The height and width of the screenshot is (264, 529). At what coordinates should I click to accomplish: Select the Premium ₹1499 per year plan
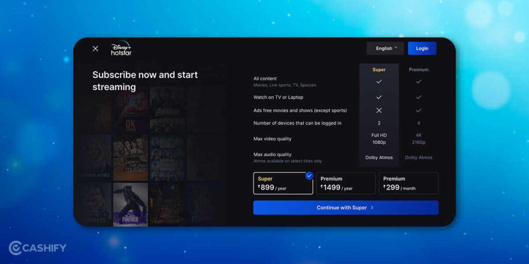(346, 183)
